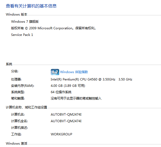The height and width of the screenshot is (147, 161).
Task: Click the 处理器: label
Action: [x=16, y=79]
